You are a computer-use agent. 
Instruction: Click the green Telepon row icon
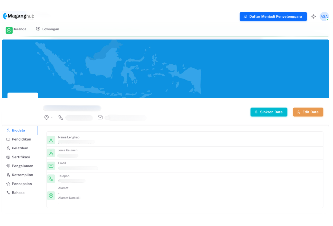(x=51, y=179)
